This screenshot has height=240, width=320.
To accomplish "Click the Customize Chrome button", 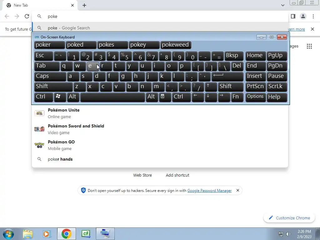I will pyautogui.click(x=290, y=218).
